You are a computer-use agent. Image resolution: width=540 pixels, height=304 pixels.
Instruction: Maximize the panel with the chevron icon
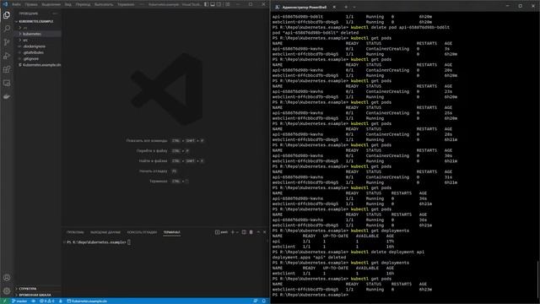click(258, 232)
